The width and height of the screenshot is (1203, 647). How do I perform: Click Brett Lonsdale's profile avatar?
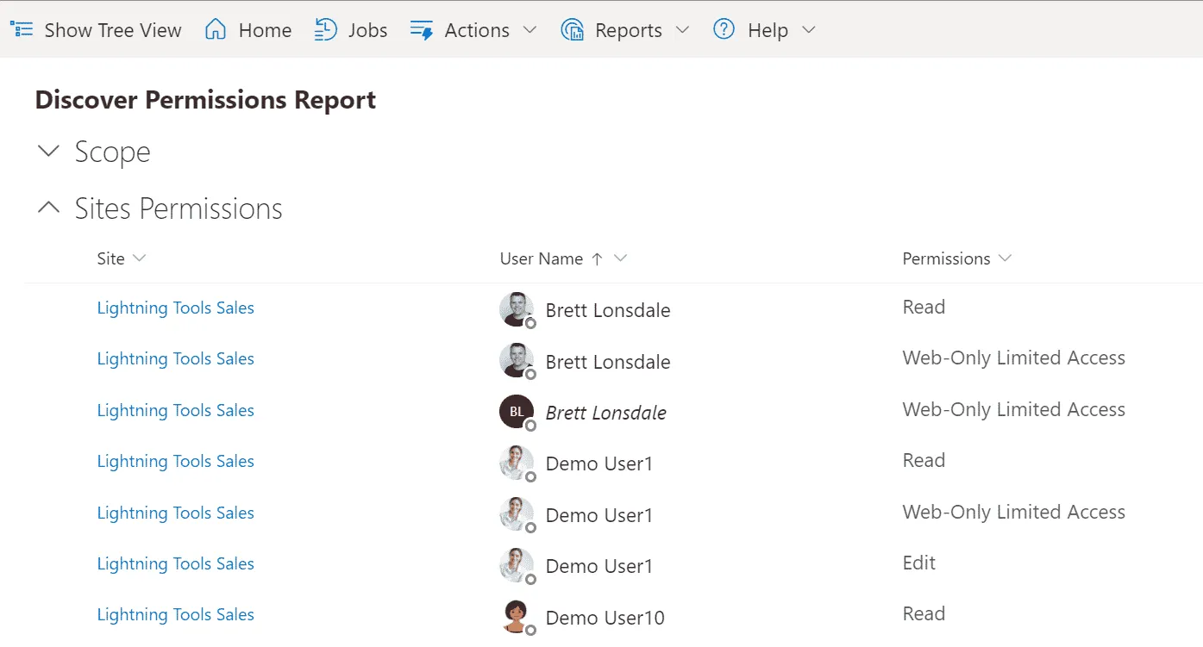[x=516, y=309]
